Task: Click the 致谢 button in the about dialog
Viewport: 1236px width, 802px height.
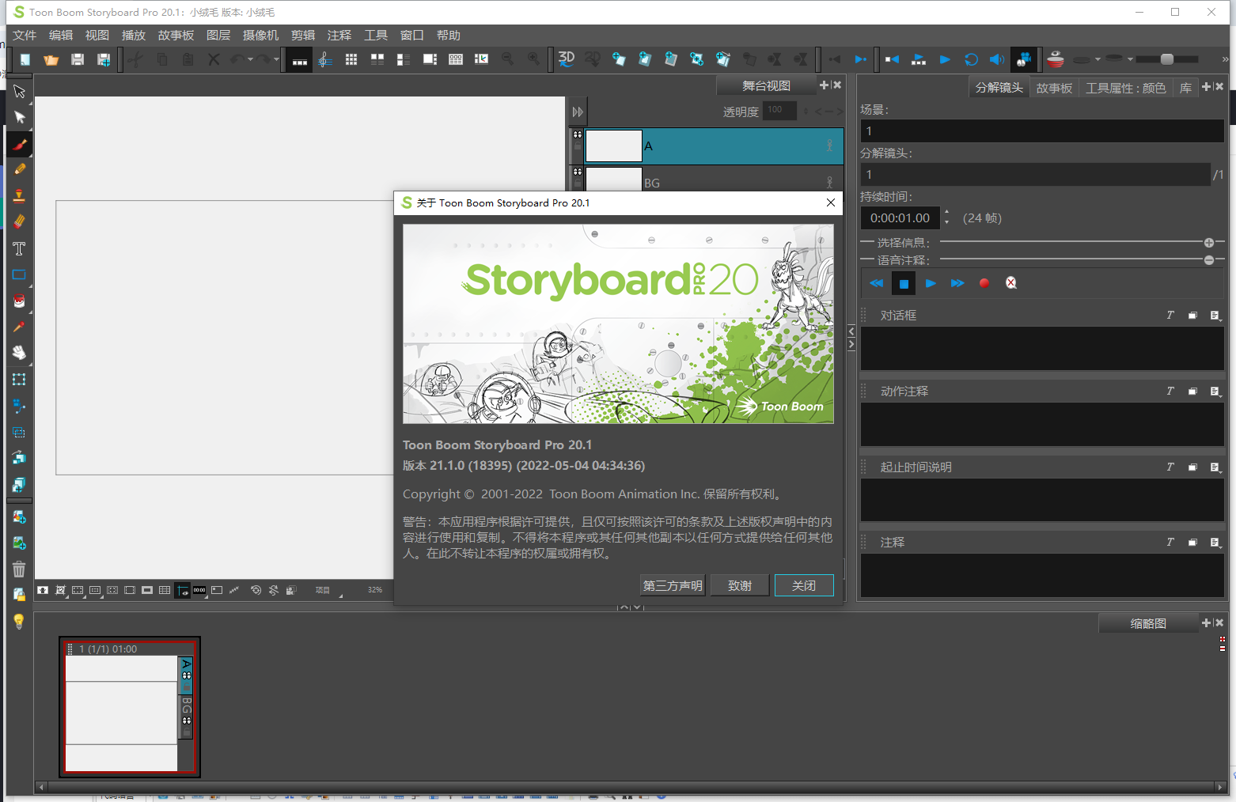Action: click(740, 585)
